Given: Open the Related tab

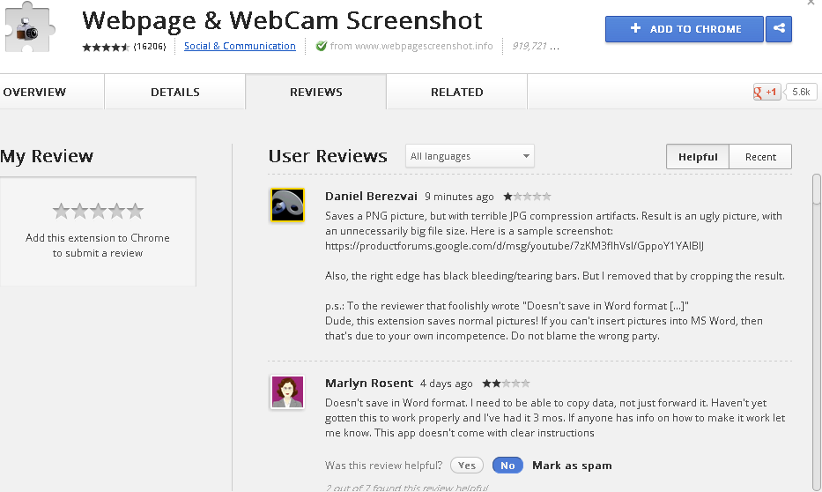Looking at the screenshot, I should click(457, 92).
